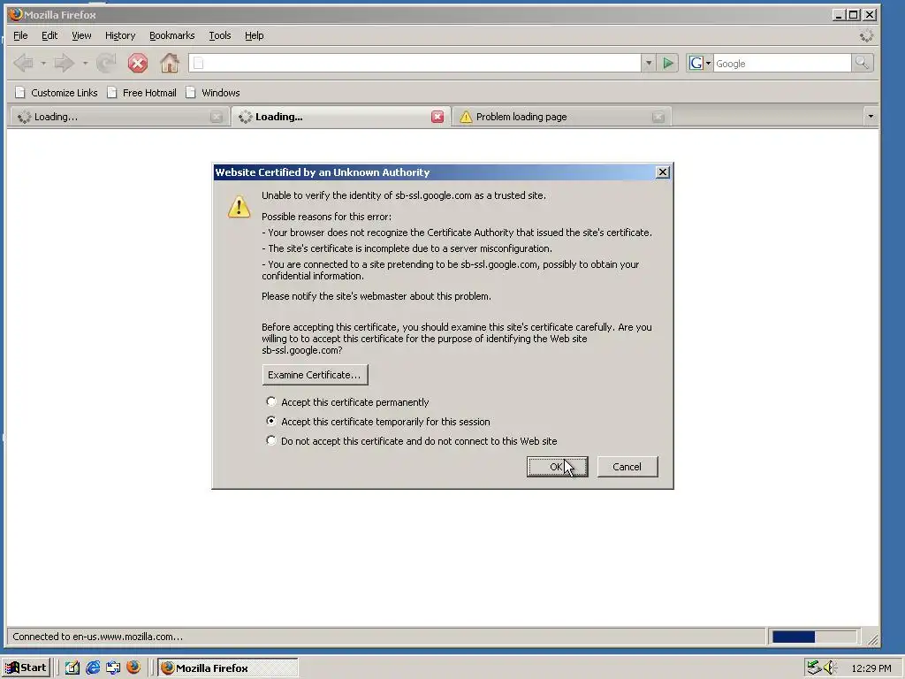The width and height of the screenshot is (905, 679).
Task: Open the address bar history dropdown
Action: (x=648, y=63)
